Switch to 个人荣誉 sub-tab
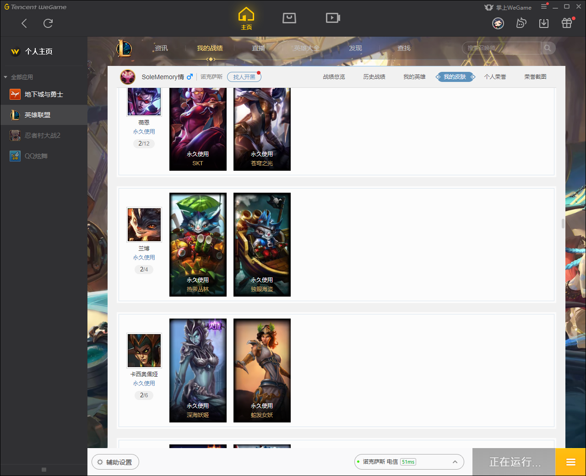586x476 pixels. 495,77
